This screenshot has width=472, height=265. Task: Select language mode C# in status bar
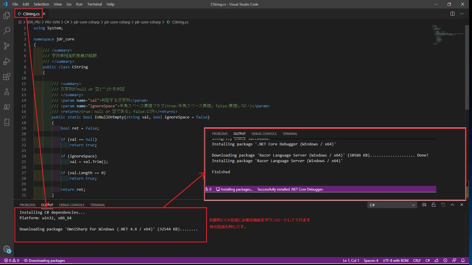[x=427, y=260]
